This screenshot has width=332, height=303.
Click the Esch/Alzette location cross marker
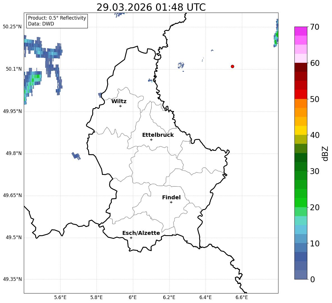tap(131, 238)
